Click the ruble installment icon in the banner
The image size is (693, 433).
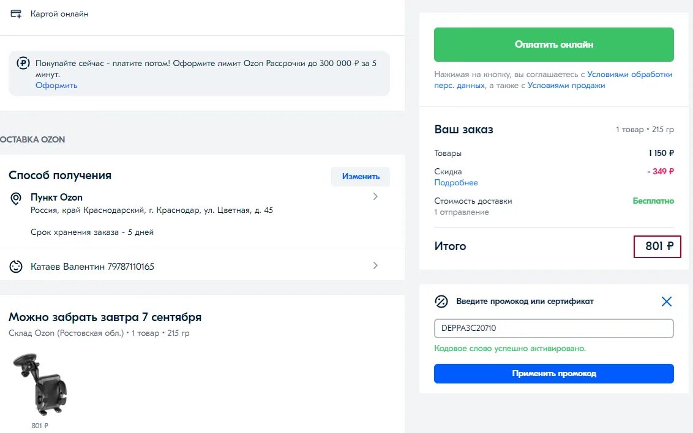(23, 63)
